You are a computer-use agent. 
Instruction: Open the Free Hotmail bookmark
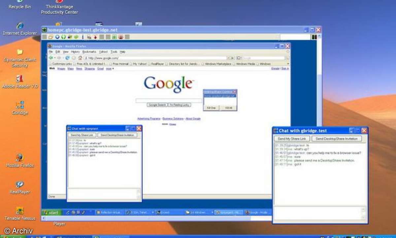pos(119,64)
